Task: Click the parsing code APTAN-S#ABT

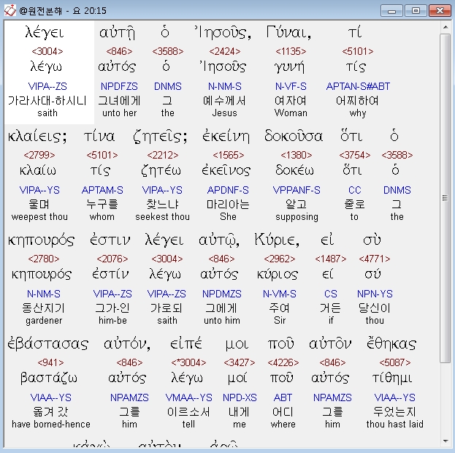Action: (x=358, y=86)
